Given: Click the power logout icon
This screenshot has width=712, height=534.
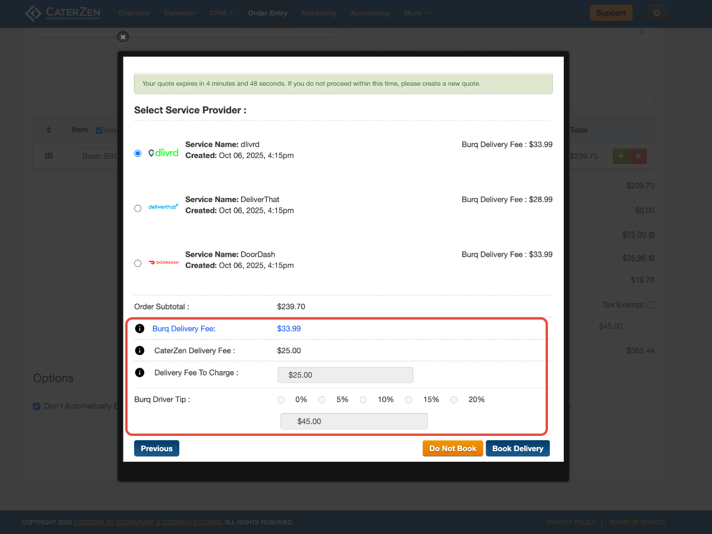Looking at the screenshot, I should click(x=657, y=13).
